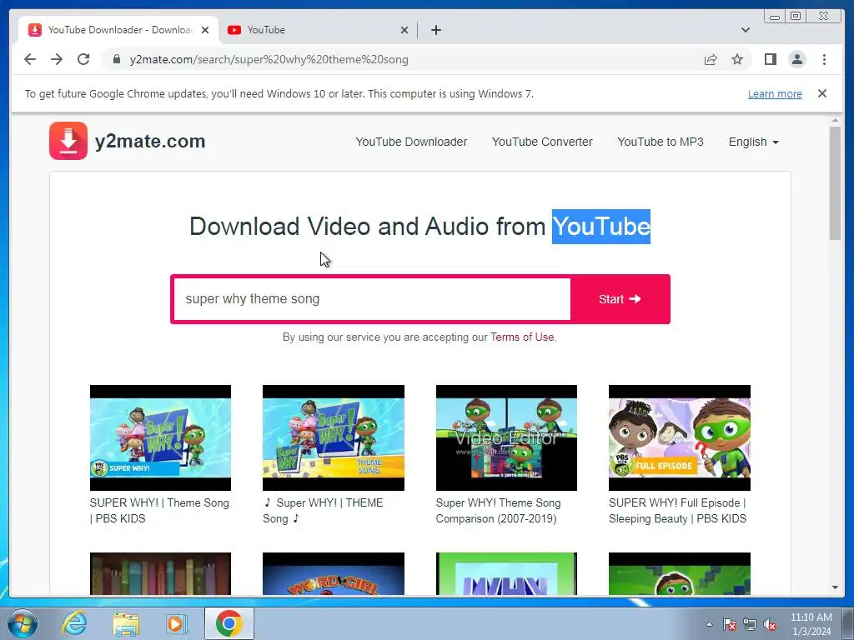Open the Terms of Use link
The height and width of the screenshot is (640, 854).
522,337
